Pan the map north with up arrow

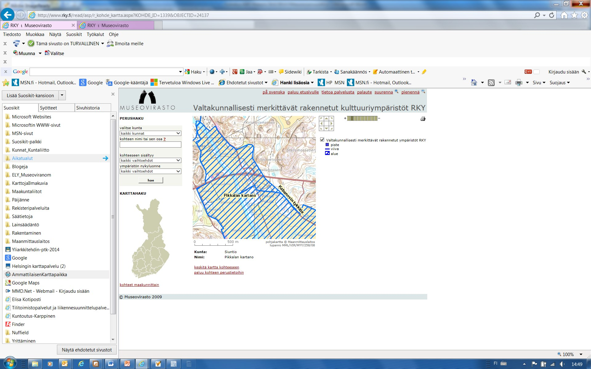click(326, 118)
